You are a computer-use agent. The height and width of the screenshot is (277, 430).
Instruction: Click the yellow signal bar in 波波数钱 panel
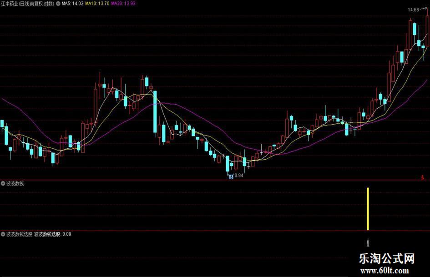(x=368, y=209)
